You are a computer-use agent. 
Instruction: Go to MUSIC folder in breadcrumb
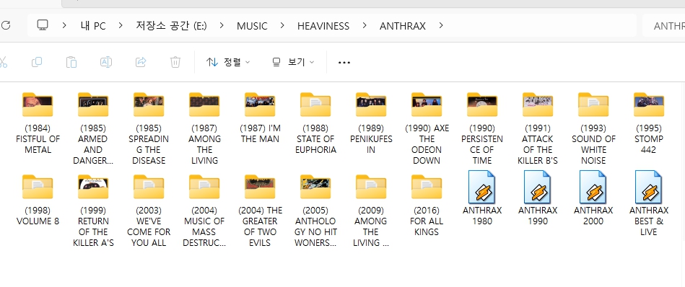pyautogui.click(x=252, y=26)
